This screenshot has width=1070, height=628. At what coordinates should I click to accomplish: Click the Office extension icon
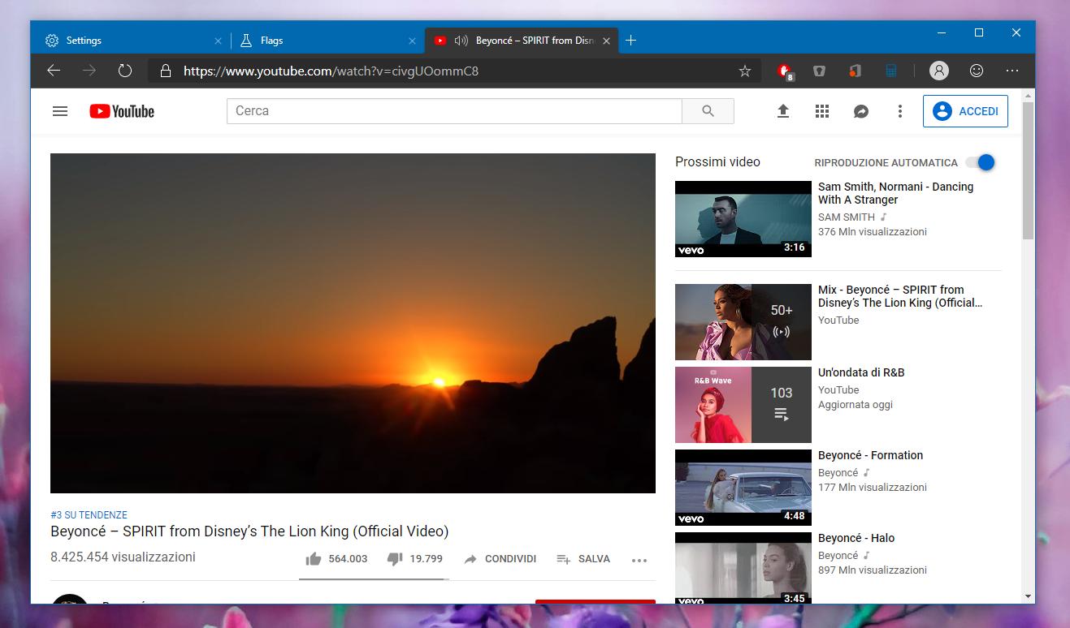(x=855, y=71)
